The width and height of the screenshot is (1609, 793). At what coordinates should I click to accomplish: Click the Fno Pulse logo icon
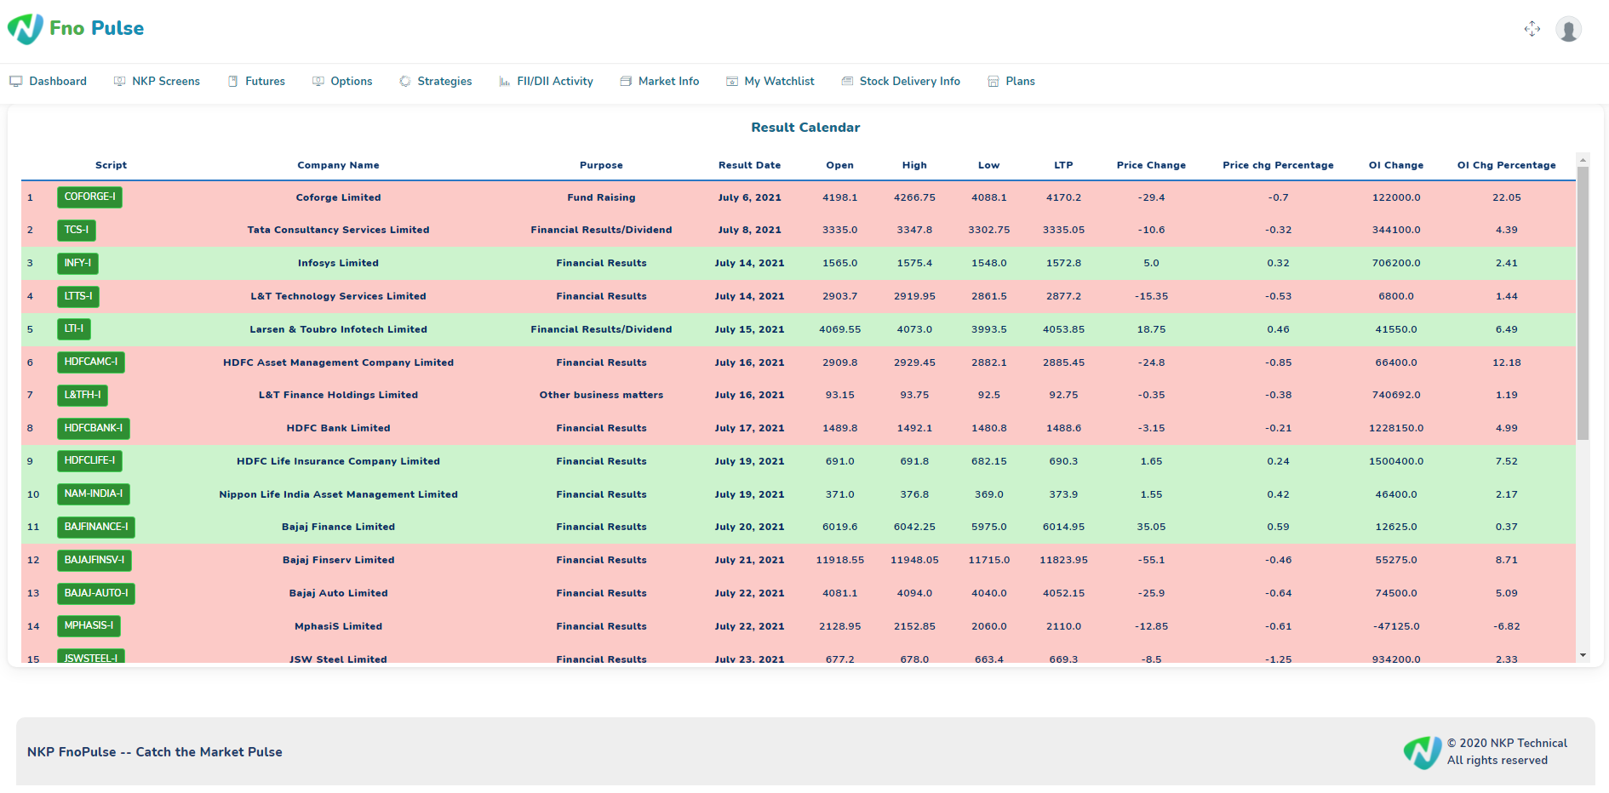tap(25, 29)
